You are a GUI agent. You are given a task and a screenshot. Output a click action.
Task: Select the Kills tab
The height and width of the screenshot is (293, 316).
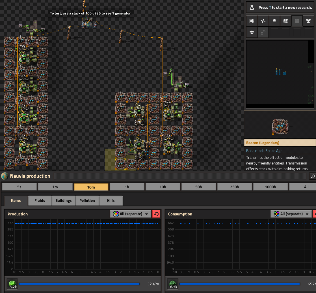coord(111,200)
